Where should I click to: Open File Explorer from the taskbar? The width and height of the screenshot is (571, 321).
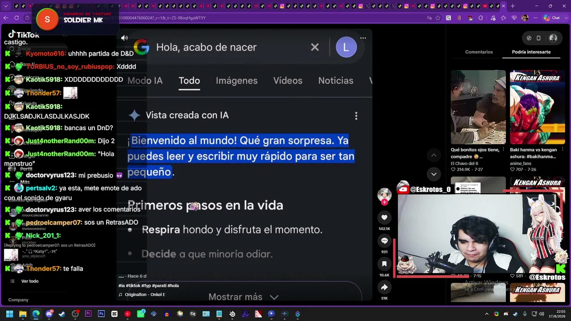coord(23,314)
